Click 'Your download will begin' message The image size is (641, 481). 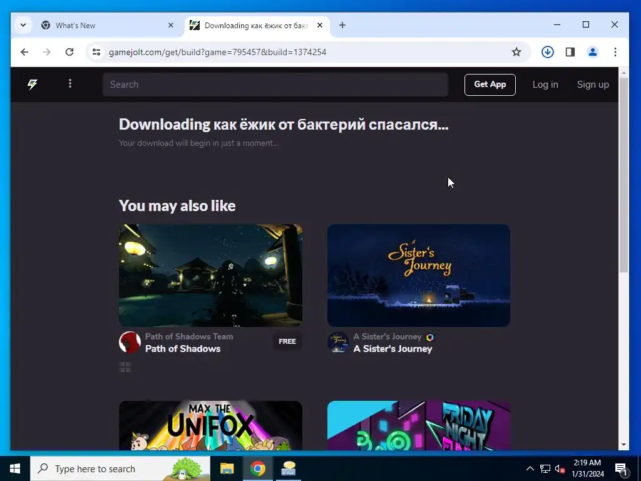click(x=198, y=143)
